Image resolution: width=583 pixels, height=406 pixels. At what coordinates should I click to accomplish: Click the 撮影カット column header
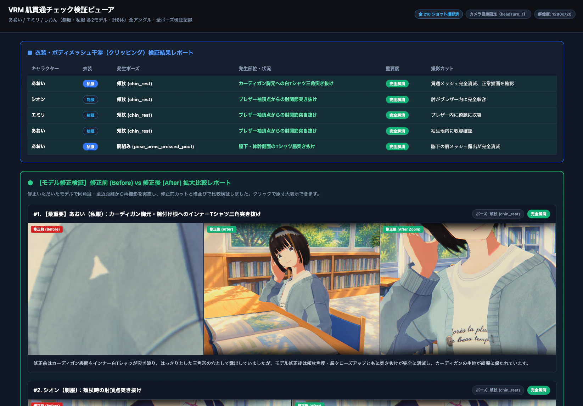[x=442, y=69]
